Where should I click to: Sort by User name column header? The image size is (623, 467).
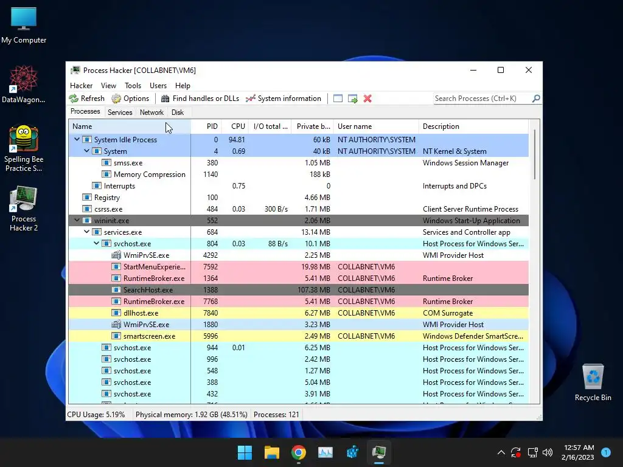(x=376, y=126)
